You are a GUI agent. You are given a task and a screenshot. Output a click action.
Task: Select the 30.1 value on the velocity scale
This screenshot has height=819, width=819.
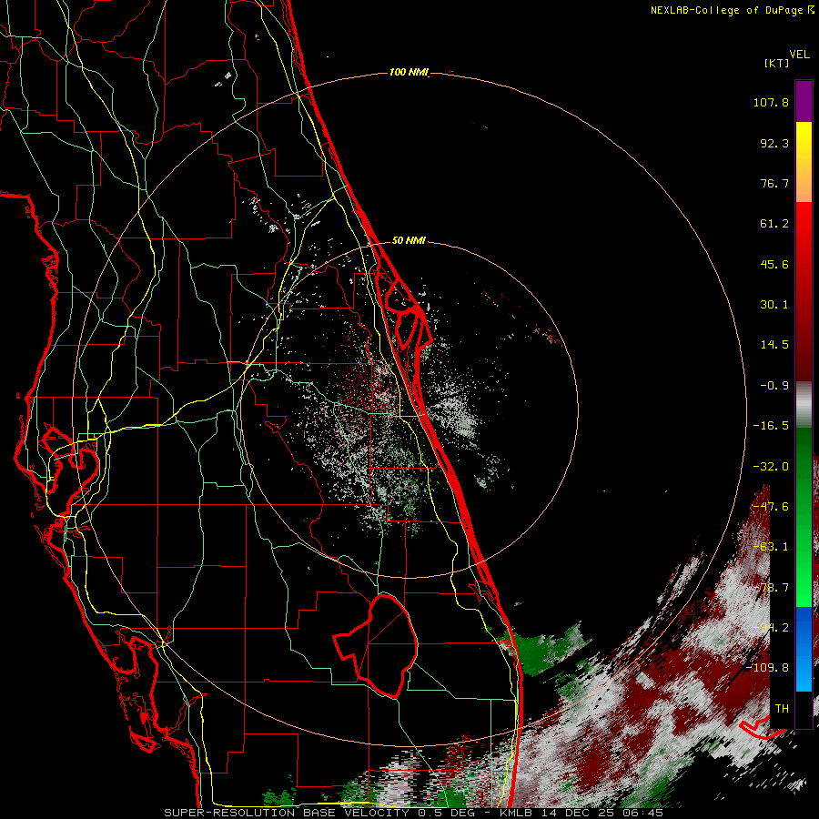774,305
